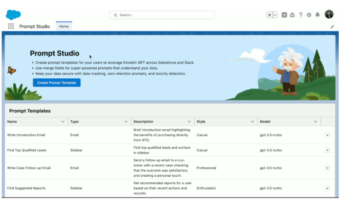Click the Prompt Studio banner heading
The image size is (341, 199).
[x=55, y=53]
